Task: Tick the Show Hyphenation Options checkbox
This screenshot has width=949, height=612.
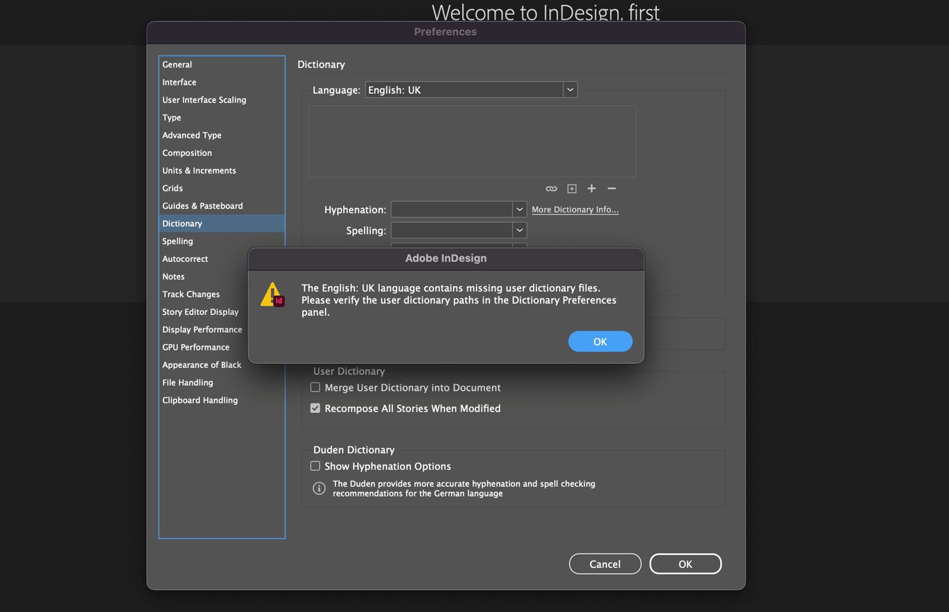Action: click(x=315, y=466)
